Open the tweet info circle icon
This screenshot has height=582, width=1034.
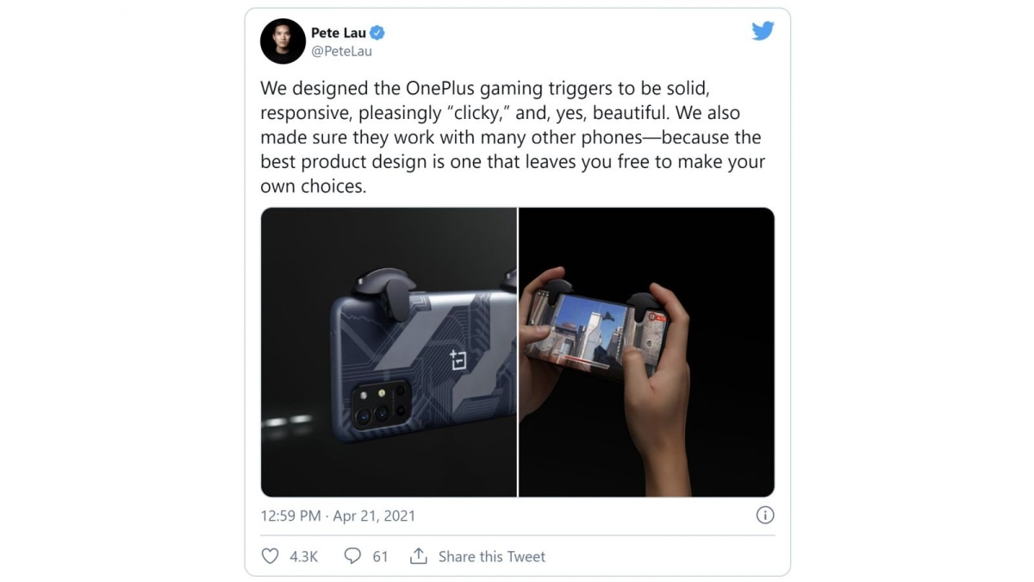point(764,516)
